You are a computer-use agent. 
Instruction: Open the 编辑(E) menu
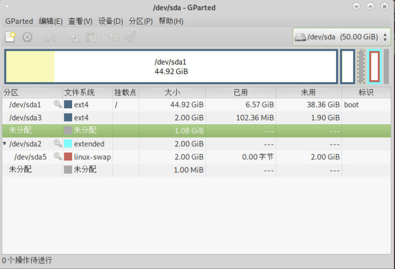tap(51, 21)
